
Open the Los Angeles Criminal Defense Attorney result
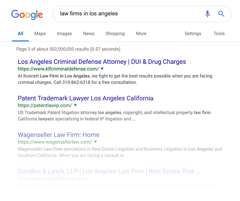tap(102, 62)
